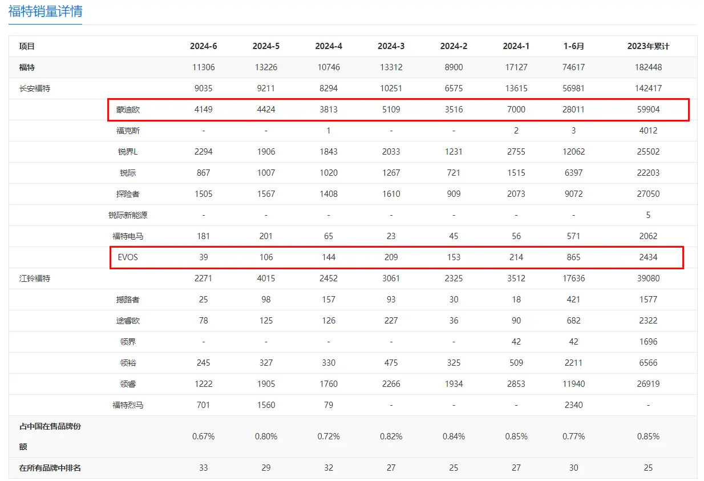Screen dimensions: 704x481
Task: Click the 撼路者 model name
Action: [x=128, y=300]
